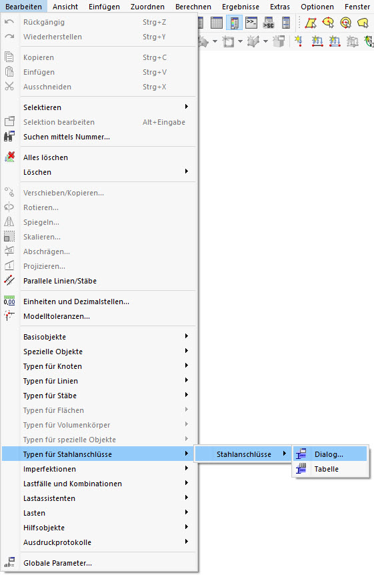Open Dialog... for Stahlanschlüsse
This screenshot has width=374, height=575.
(x=329, y=454)
